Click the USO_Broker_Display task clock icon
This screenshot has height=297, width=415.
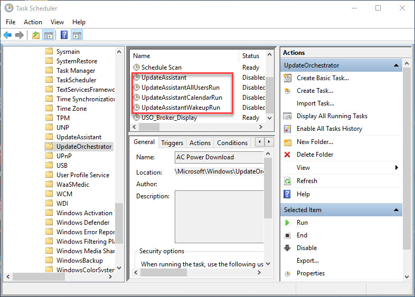[x=136, y=118]
